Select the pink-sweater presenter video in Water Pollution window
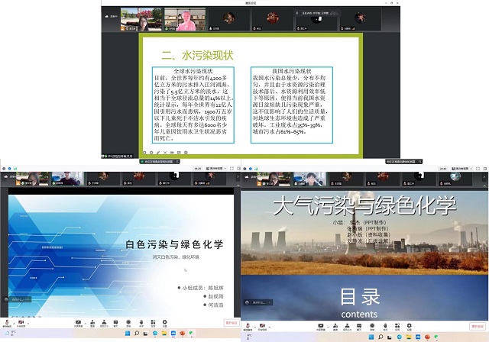 tap(185, 19)
